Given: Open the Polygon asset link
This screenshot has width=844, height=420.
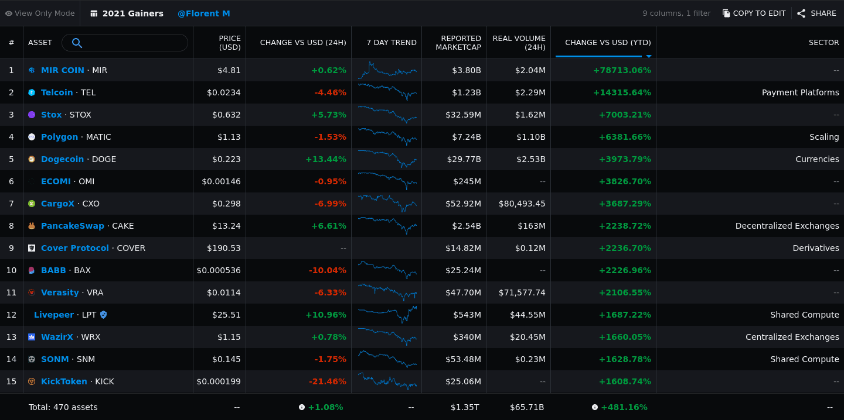Looking at the screenshot, I should click(x=59, y=137).
